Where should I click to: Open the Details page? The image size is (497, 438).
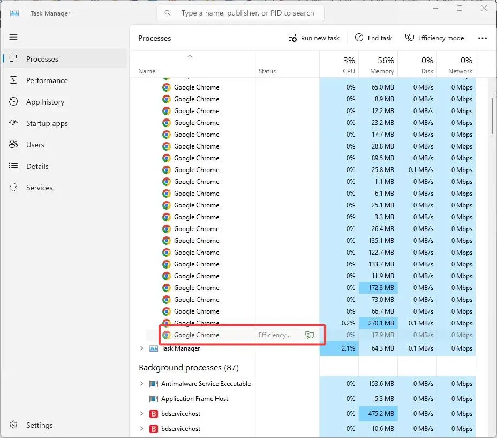(66, 166)
